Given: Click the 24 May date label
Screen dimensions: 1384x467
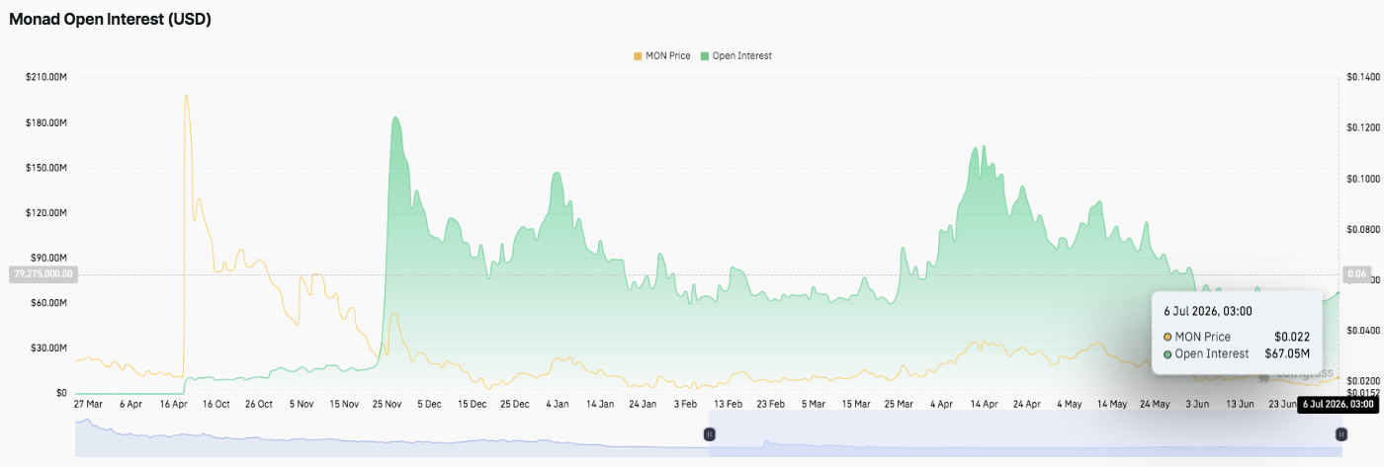Looking at the screenshot, I should point(1155,404).
